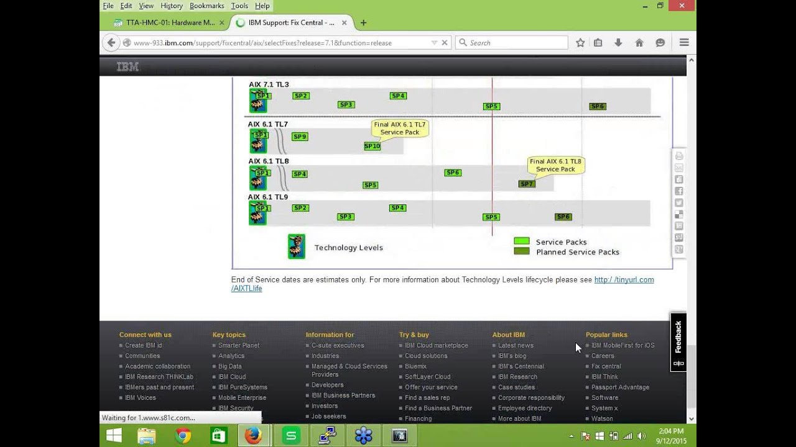Open Windows Start button
Image resolution: width=796 pixels, height=447 pixels.
pyautogui.click(x=114, y=436)
